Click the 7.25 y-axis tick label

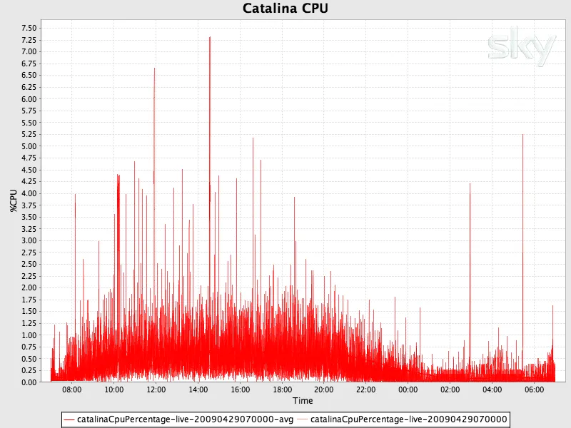29,40
